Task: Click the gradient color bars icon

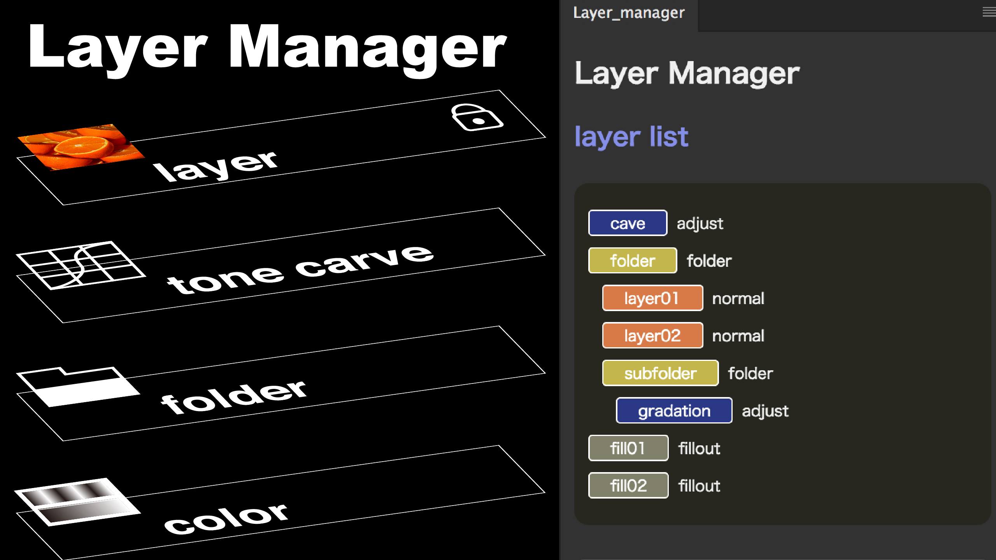Action: coord(77,502)
